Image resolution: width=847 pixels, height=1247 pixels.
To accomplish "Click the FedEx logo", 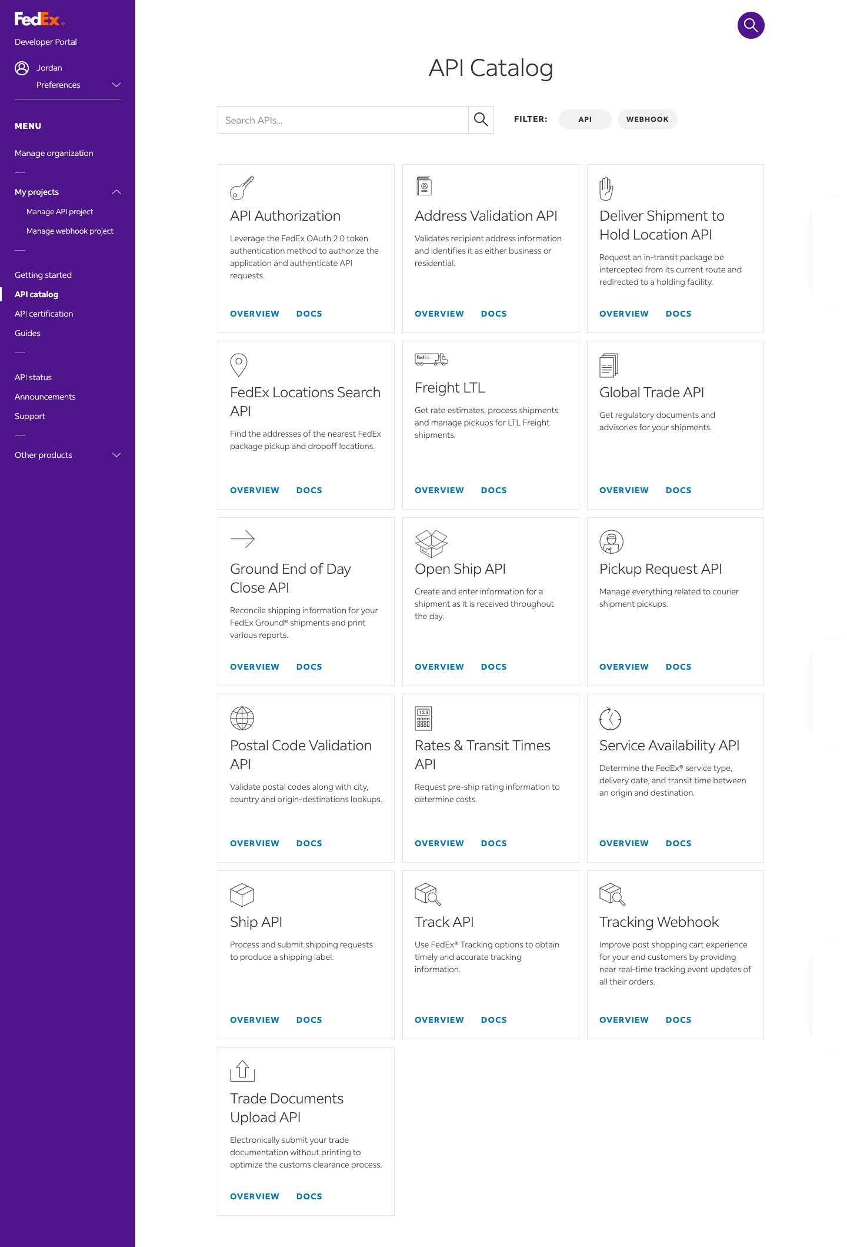I will click(x=39, y=19).
